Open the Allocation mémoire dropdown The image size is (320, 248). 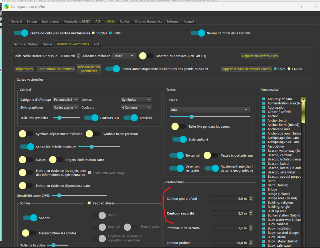point(124,56)
